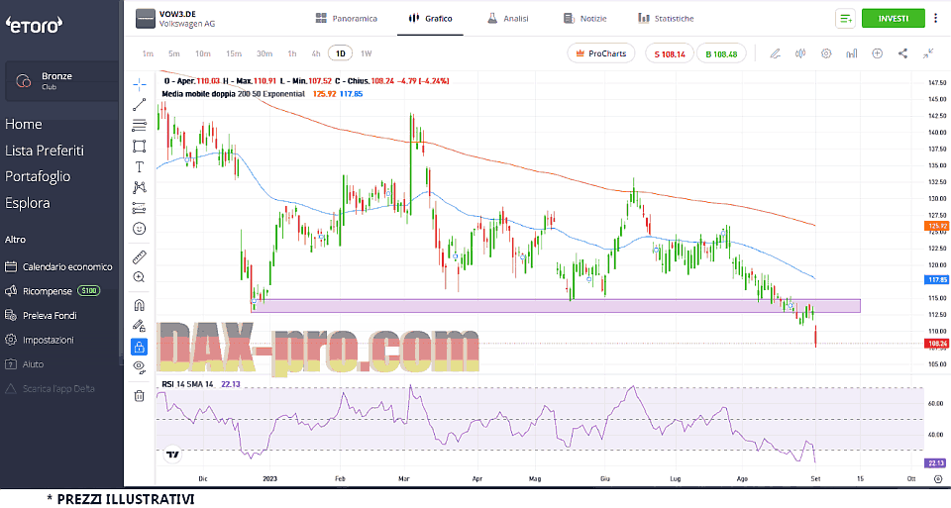951x508 pixels.
Task: Hide all drawings with eye icon
Action: [x=140, y=366]
